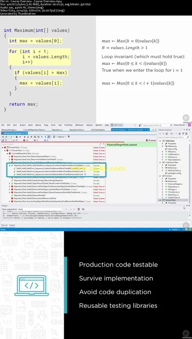Click the Show All Files icon in Solution Explorer
Viewport: 192px width, 339px height.
tap(186, 133)
